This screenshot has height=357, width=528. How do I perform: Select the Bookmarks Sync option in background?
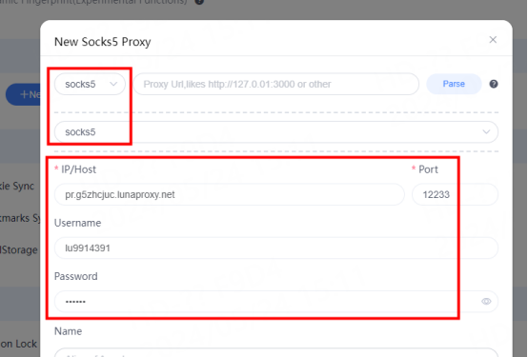point(19,218)
